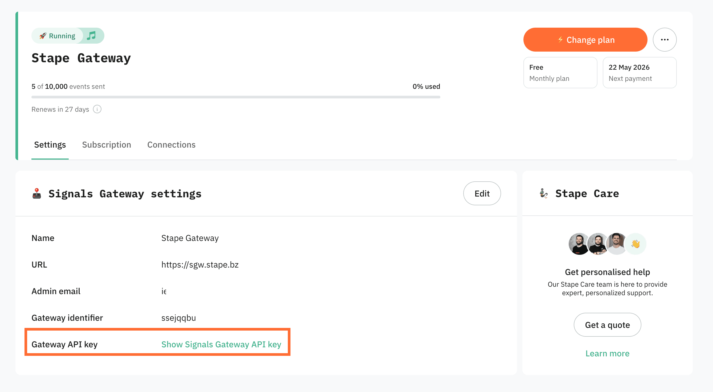The width and height of the screenshot is (713, 392).
Task: Select the gateway identifier ssejqqbu
Action: (179, 318)
